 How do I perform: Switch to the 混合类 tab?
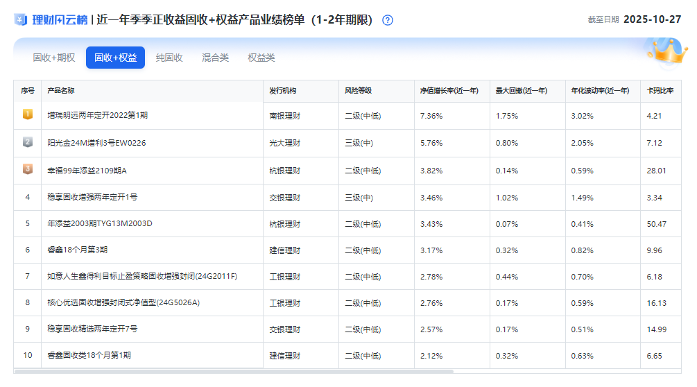coord(215,58)
